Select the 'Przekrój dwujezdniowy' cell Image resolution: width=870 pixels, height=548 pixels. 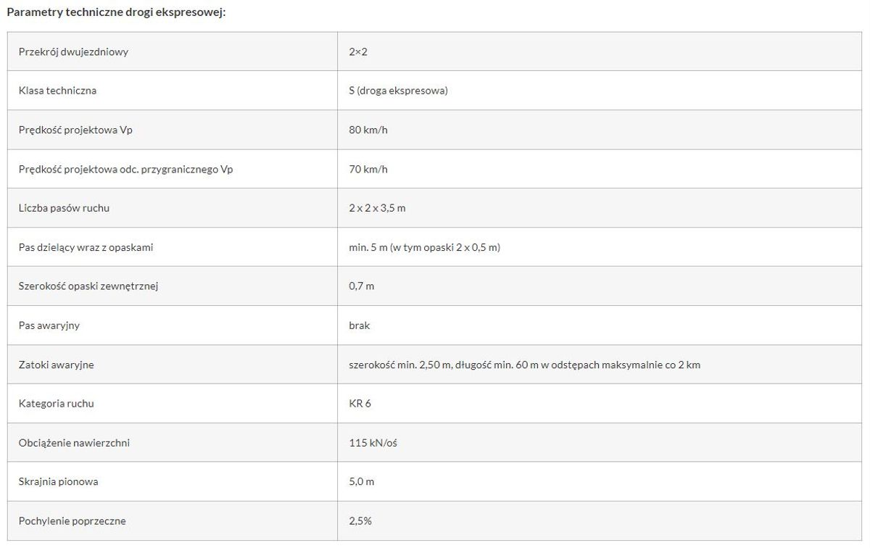tap(74, 52)
